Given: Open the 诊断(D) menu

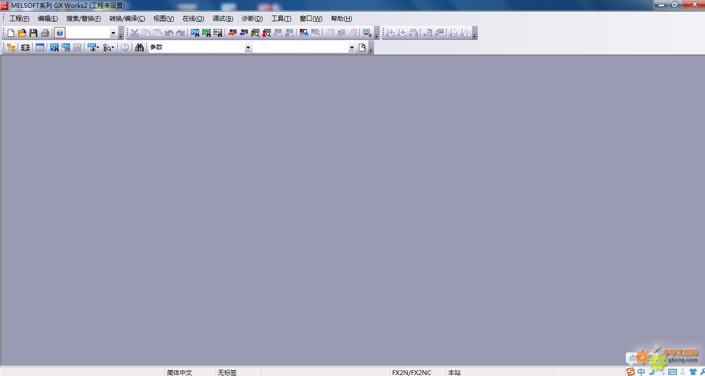Looking at the screenshot, I should pos(252,19).
